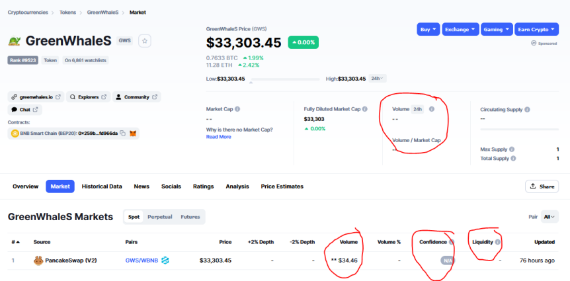The height and width of the screenshot is (281, 570).
Task: Switch to the Historical Data tab
Action: (102, 186)
